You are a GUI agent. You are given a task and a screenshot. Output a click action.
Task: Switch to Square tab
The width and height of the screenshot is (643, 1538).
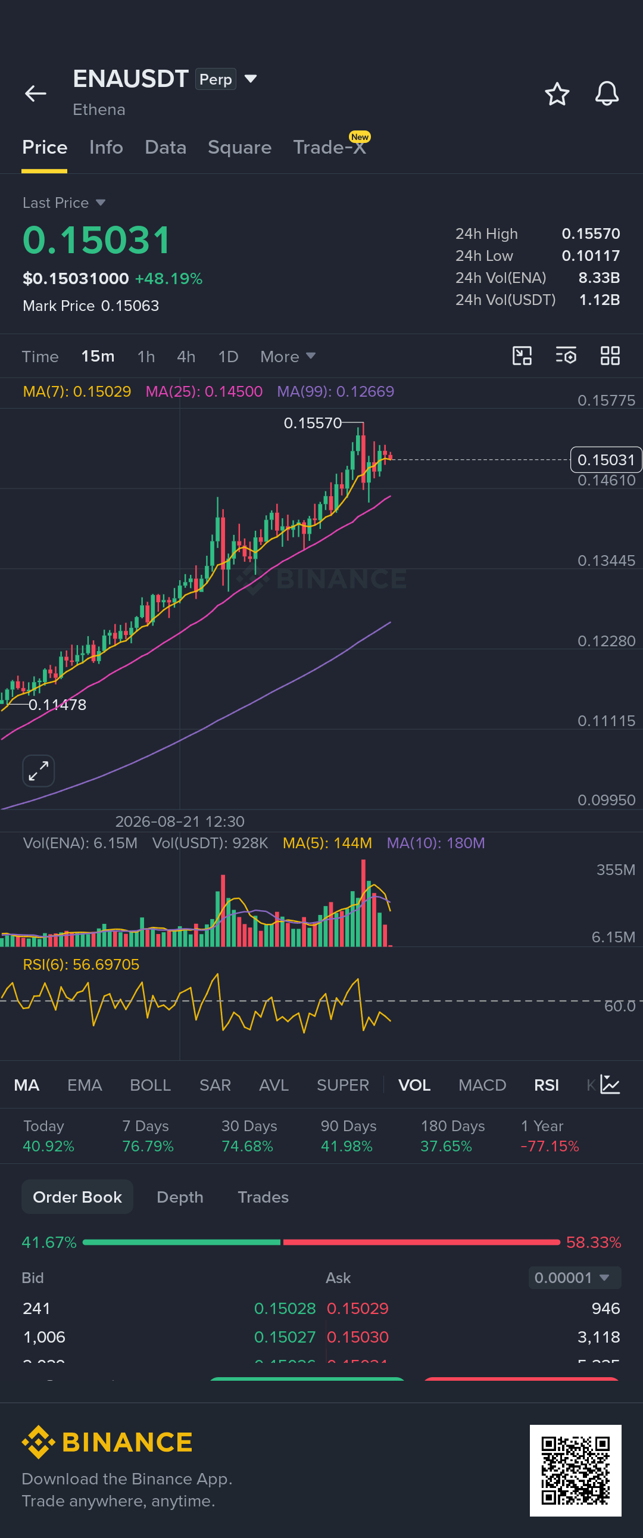coord(239,148)
